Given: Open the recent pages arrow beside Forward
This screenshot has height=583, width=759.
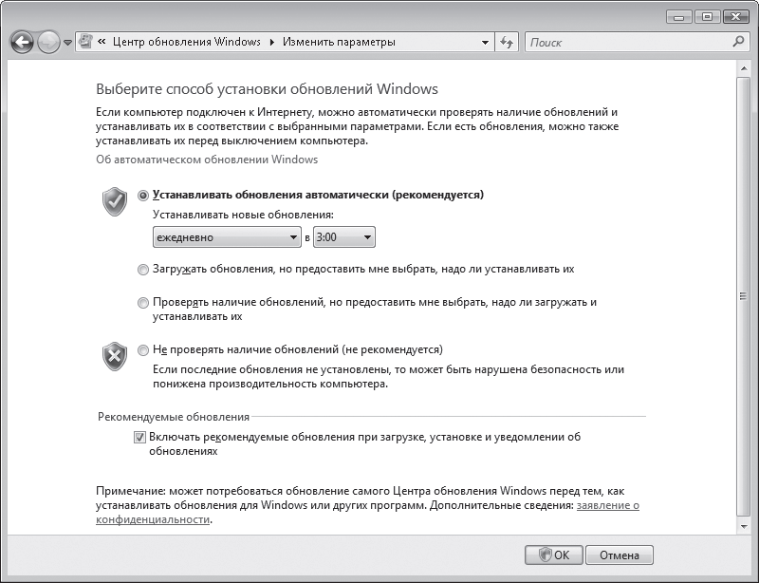Looking at the screenshot, I should coord(67,43).
